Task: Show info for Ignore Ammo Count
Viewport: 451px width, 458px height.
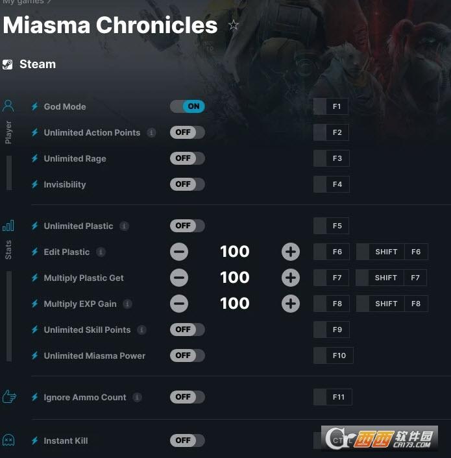Action: click(x=138, y=397)
